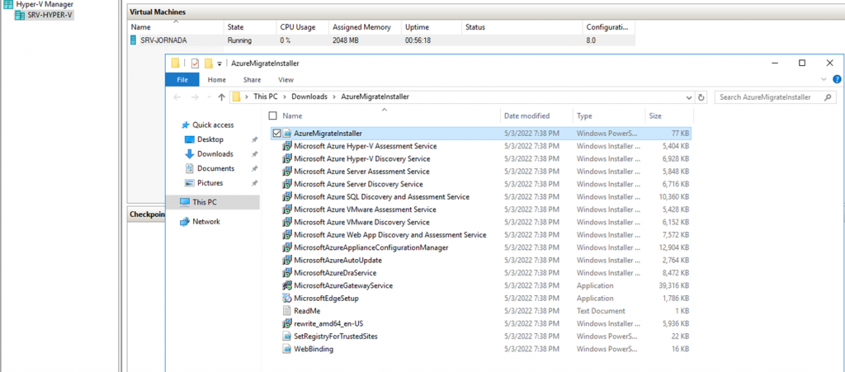
Task: Click Microsoft Azure Server Discovery Service installer icon
Action: pos(288,184)
